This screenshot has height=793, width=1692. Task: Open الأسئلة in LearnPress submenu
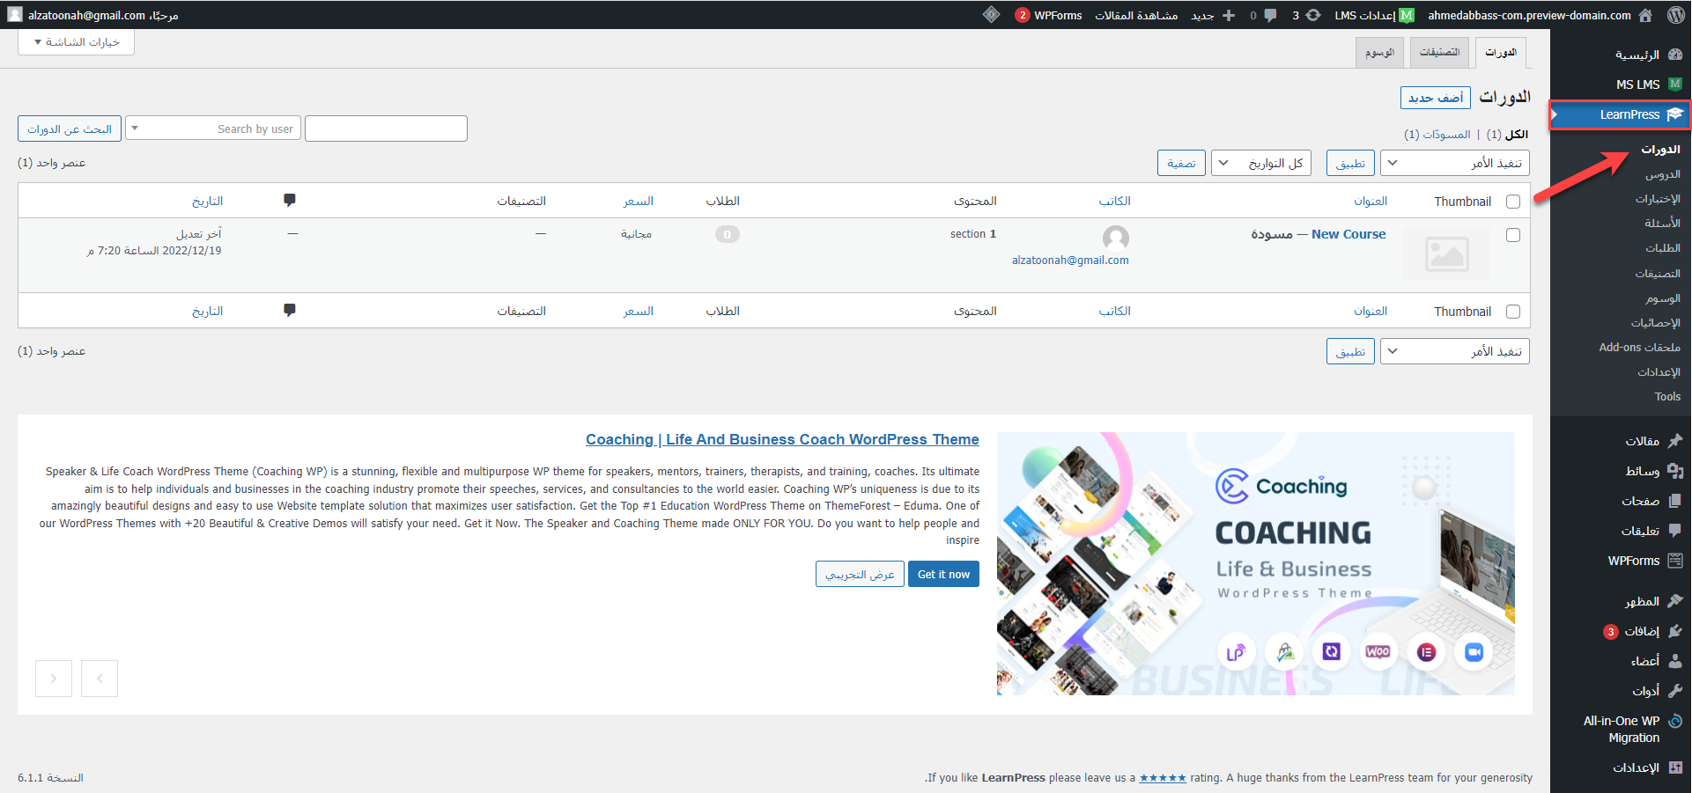1662,224
